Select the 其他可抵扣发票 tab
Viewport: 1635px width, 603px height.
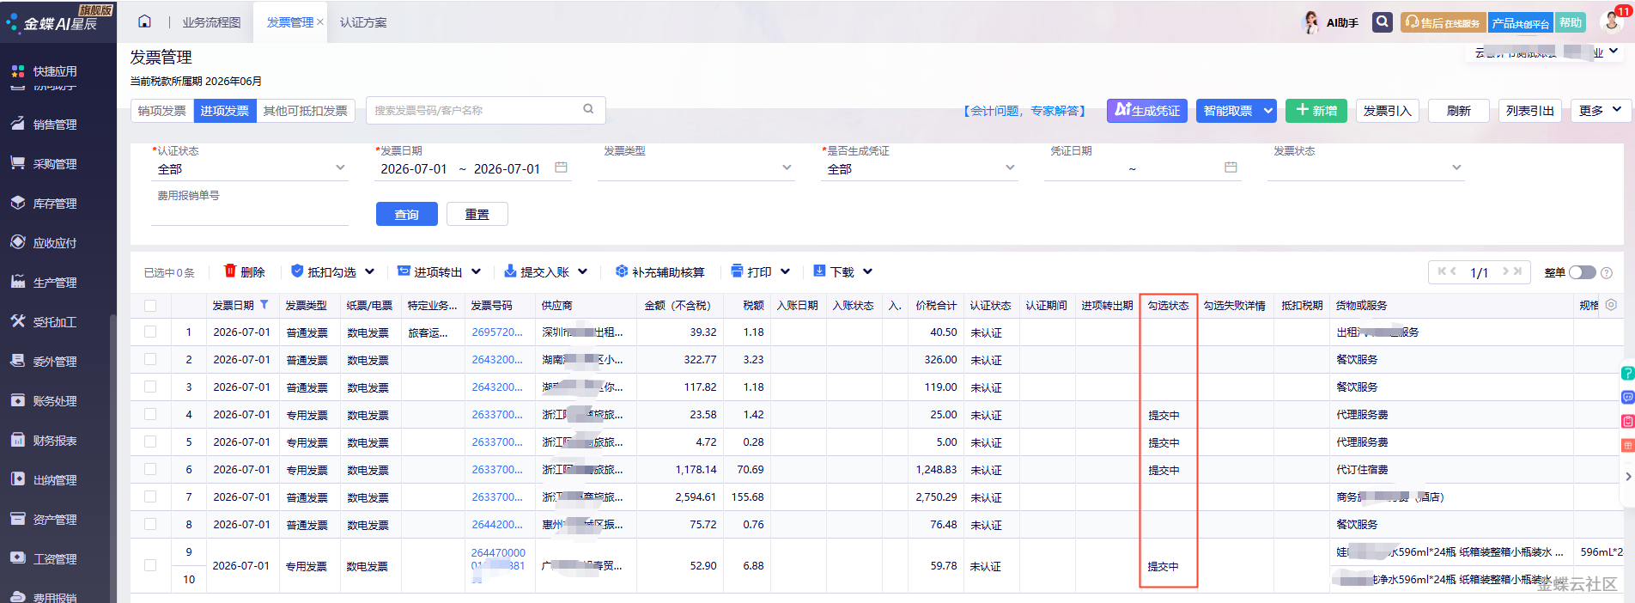(x=306, y=111)
